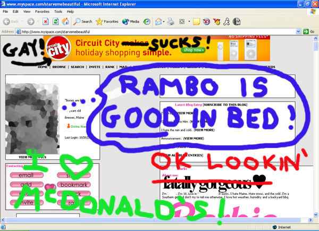The width and height of the screenshot is (319, 231).
Task: Click the BROWSE navigation link
Action: pyautogui.click(x=59, y=67)
